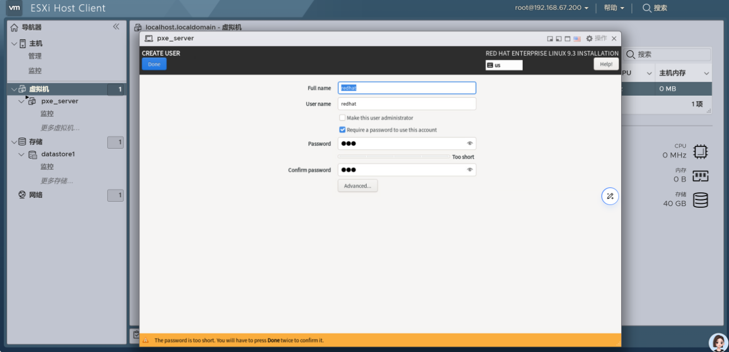Click the VMware vm logo
The image size is (729, 352).
(x=15, y=8)
